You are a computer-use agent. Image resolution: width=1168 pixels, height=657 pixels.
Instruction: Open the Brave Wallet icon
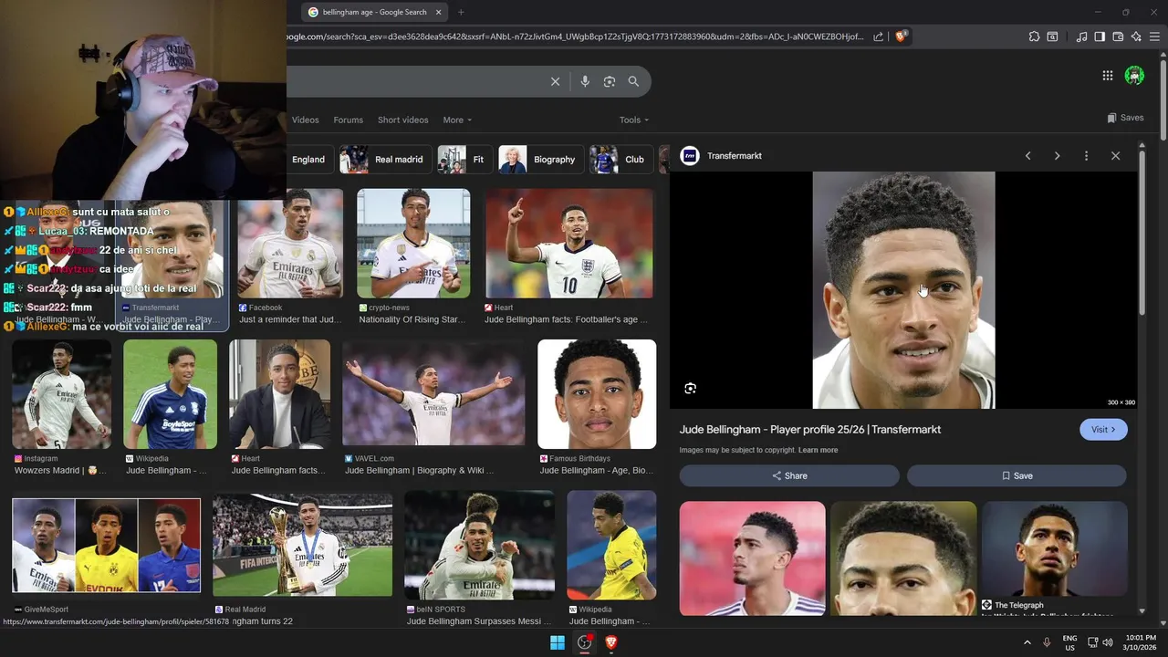click(x=1118, y=36)
